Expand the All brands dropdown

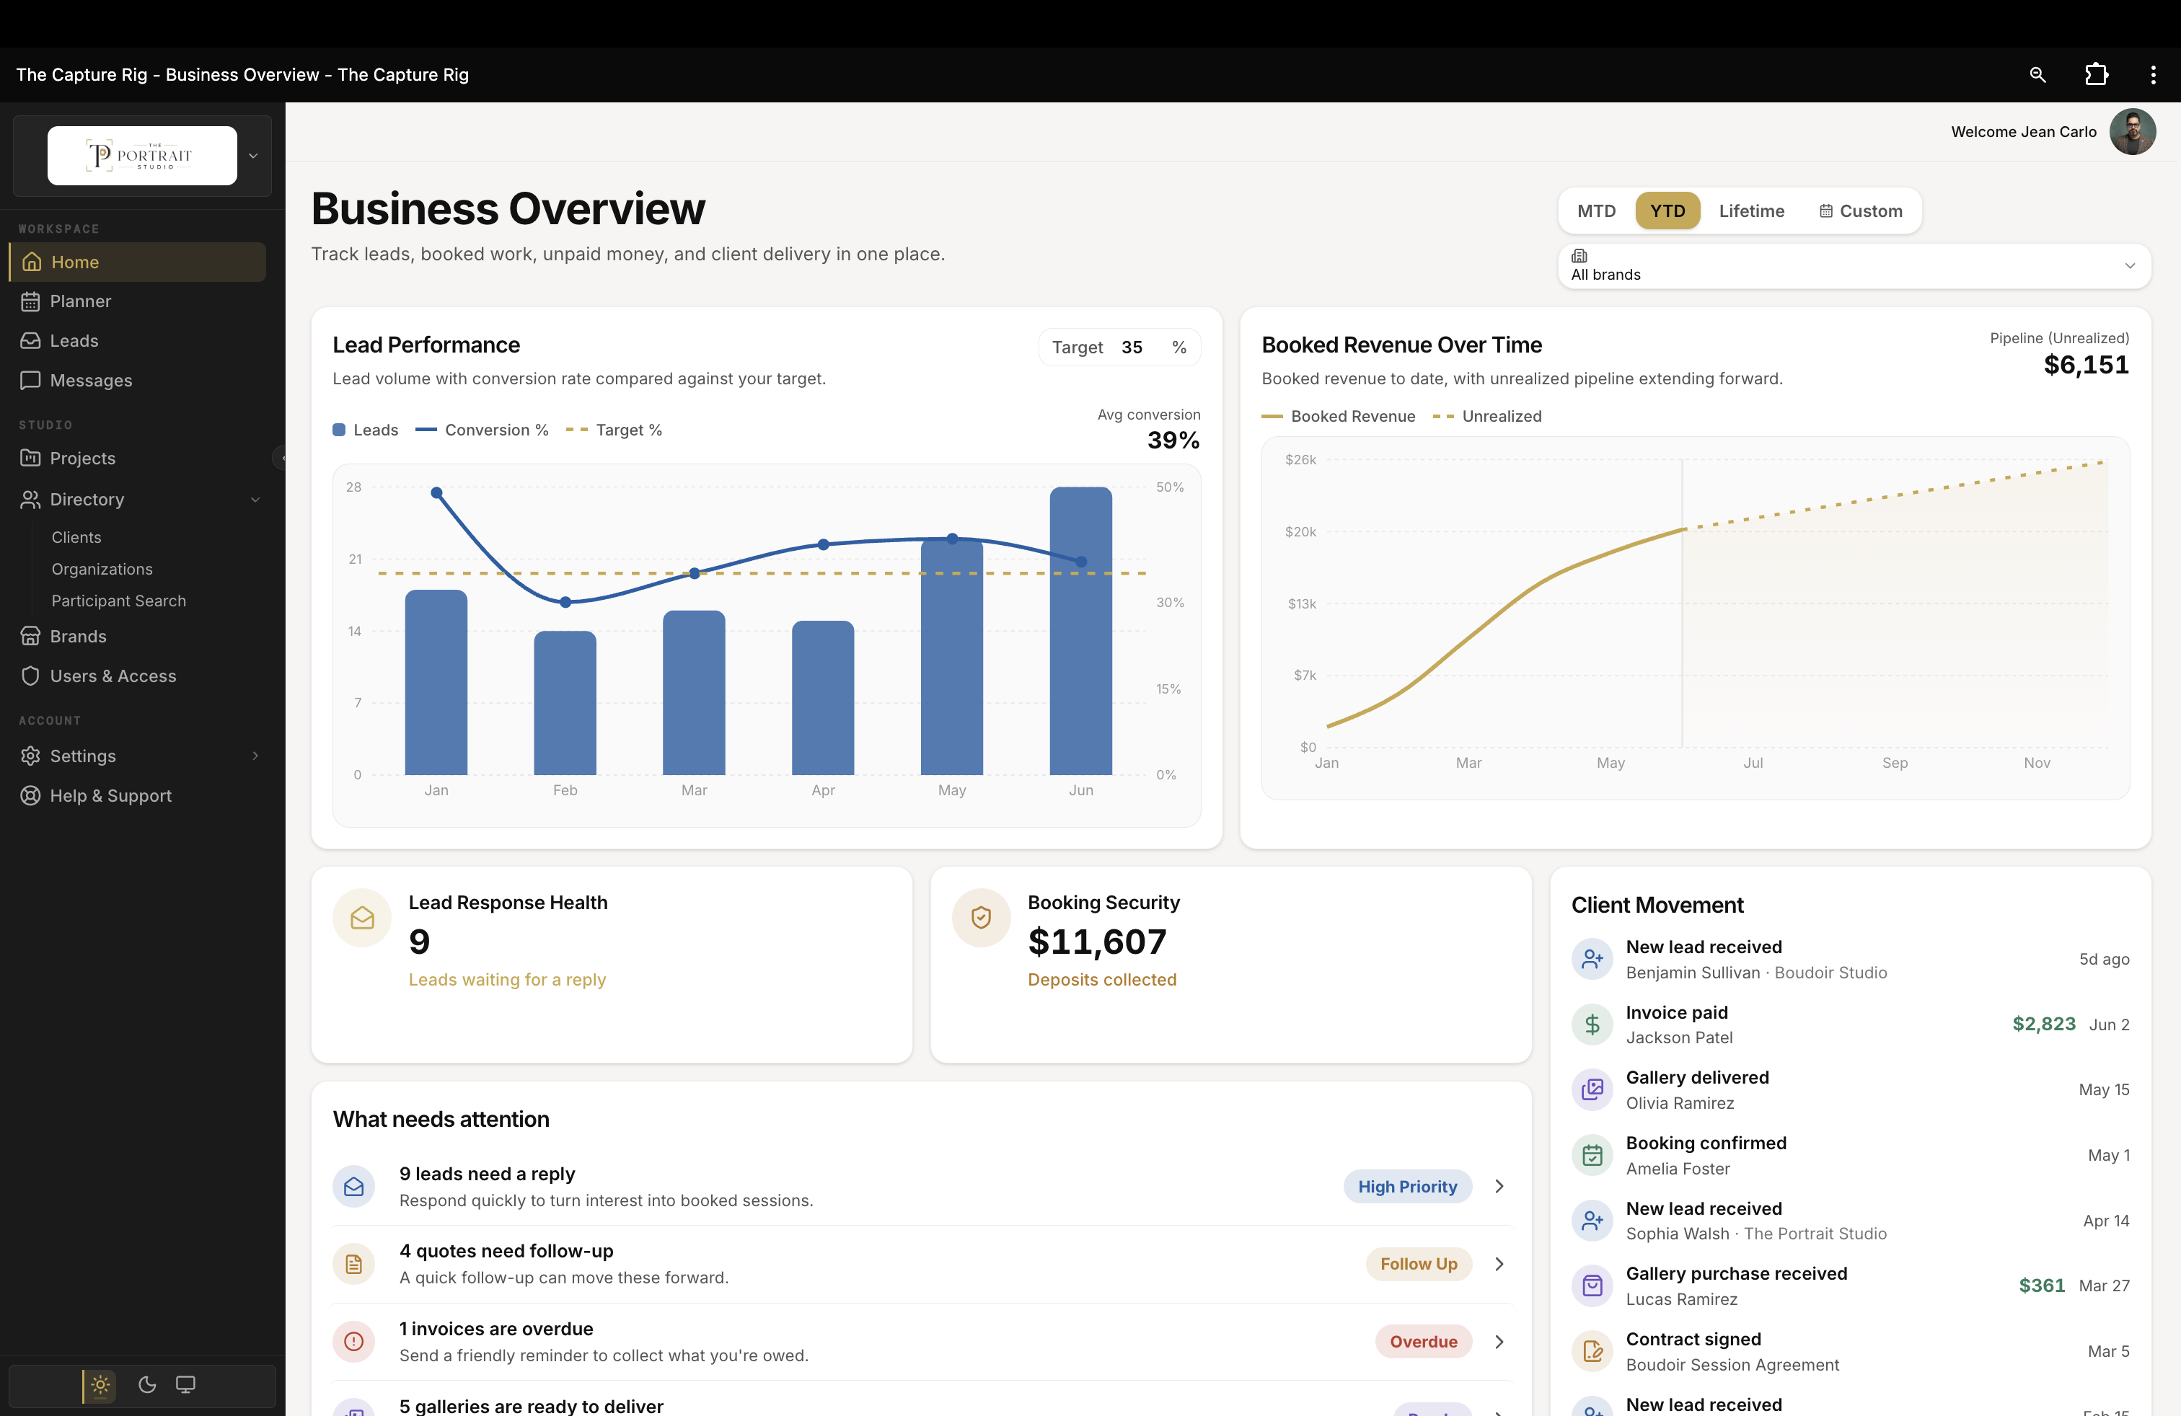[1853, 265]
